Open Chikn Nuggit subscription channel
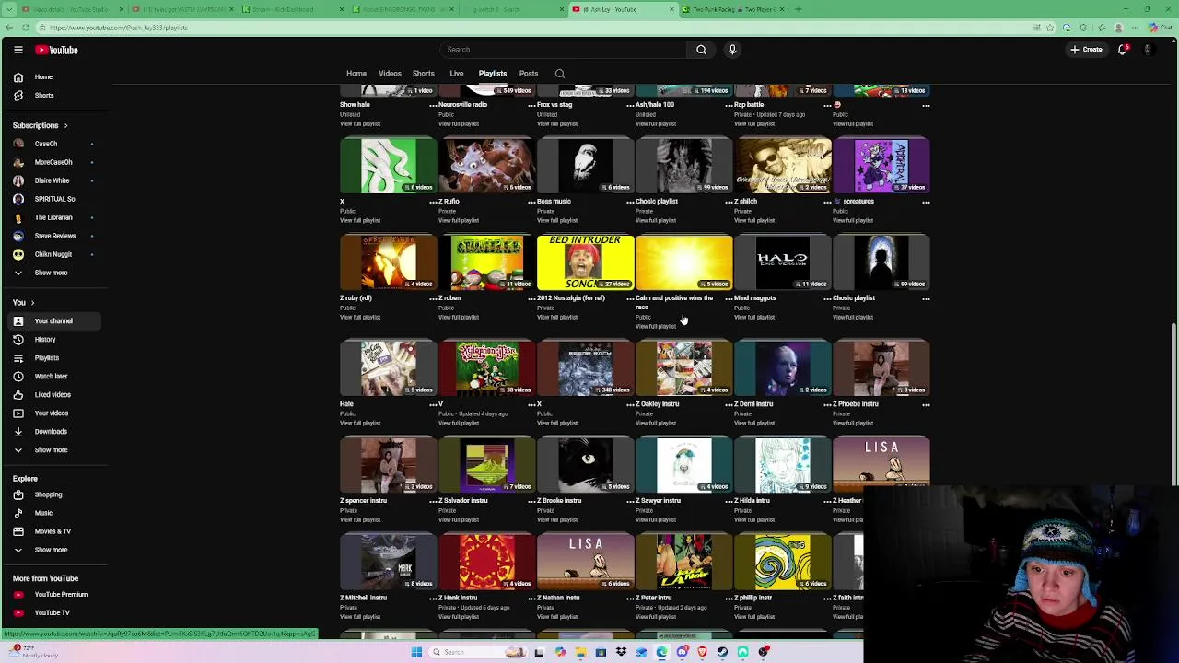The height and width of the screenshot is (663, 1179). coord(53,254)
